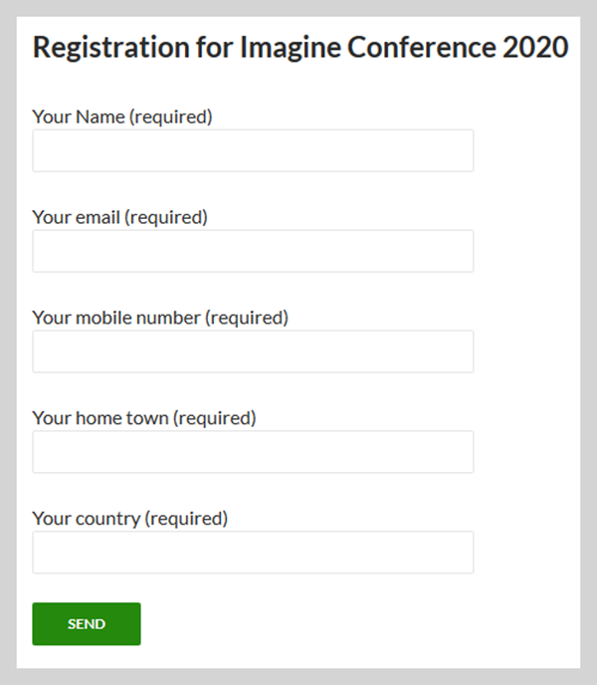This screenshot has height=685, width=597.
Task: Click the word 'Imagine' in the heading
Action: pyautogui.click(x=291, y=47)
